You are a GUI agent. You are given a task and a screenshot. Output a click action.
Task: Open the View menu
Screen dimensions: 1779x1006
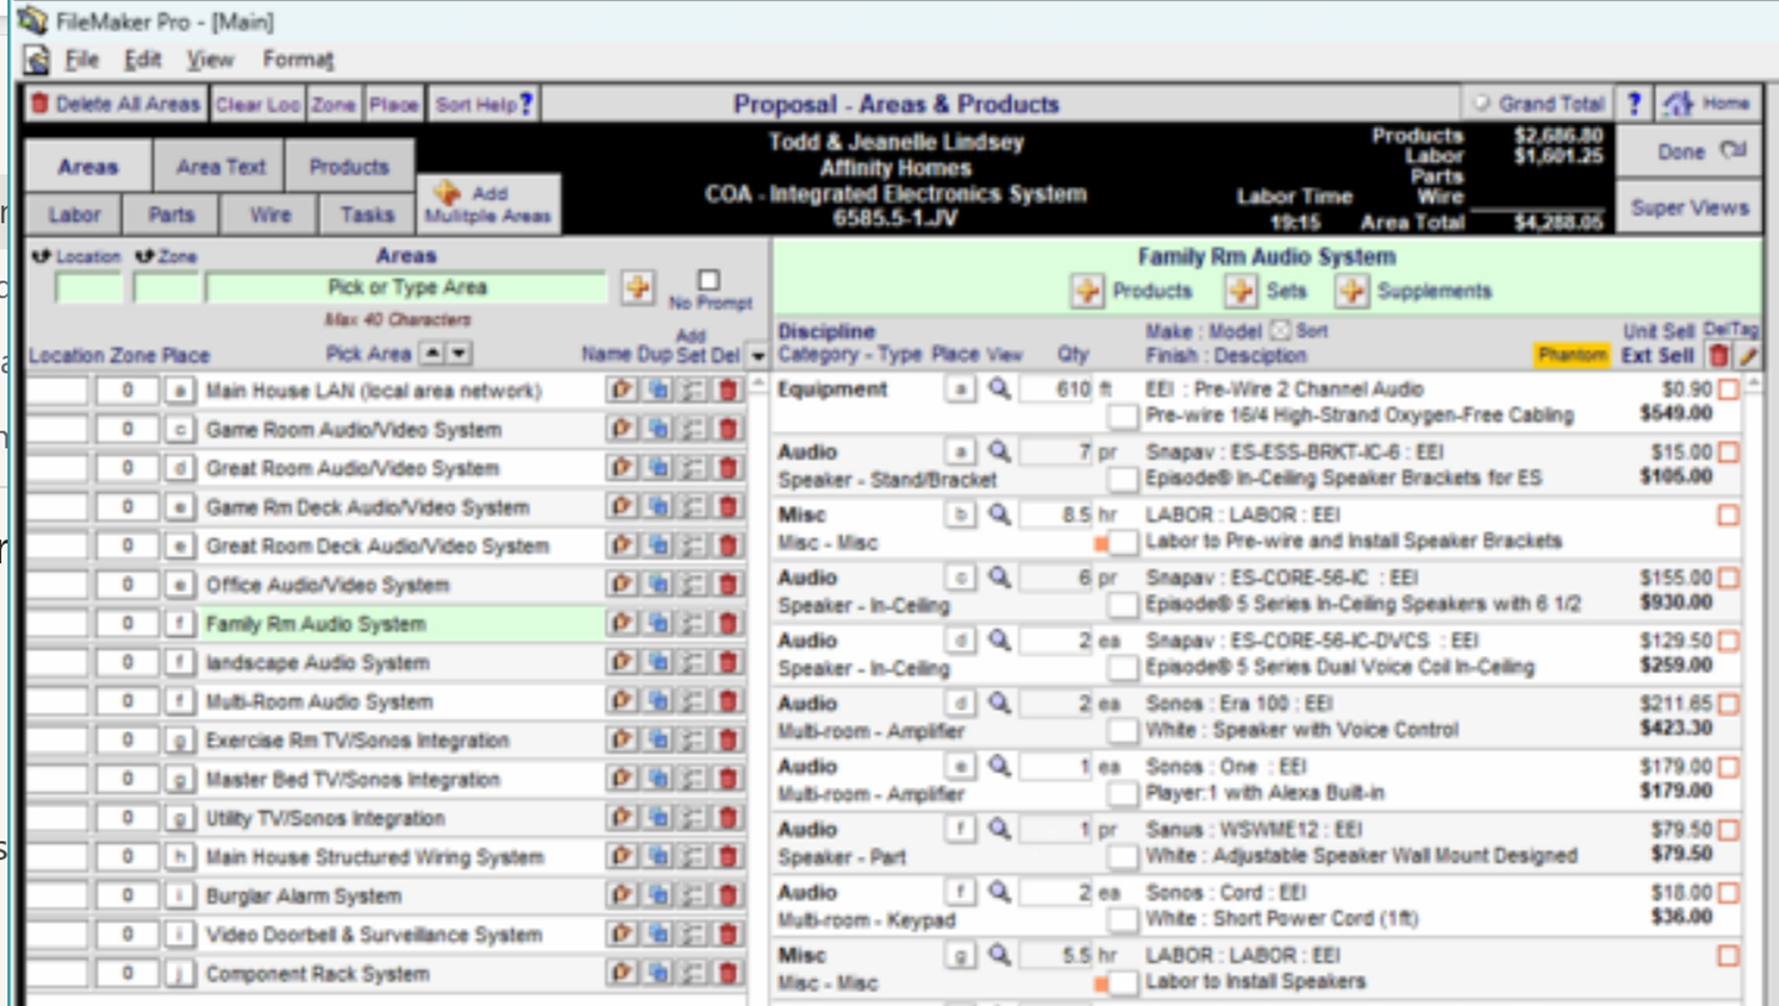[x=210, y=60]
